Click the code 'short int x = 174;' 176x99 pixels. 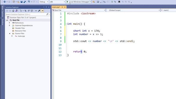point(87,31)
